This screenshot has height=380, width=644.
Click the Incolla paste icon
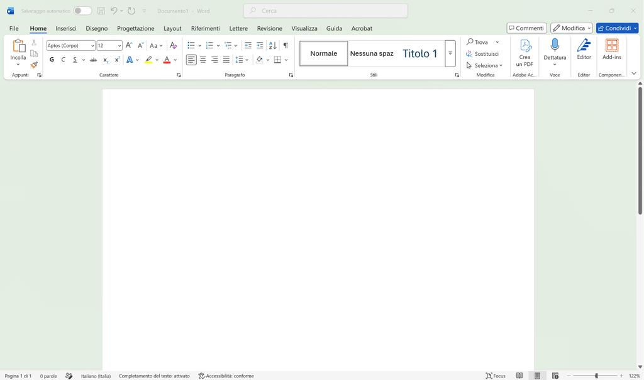(18, 46)
